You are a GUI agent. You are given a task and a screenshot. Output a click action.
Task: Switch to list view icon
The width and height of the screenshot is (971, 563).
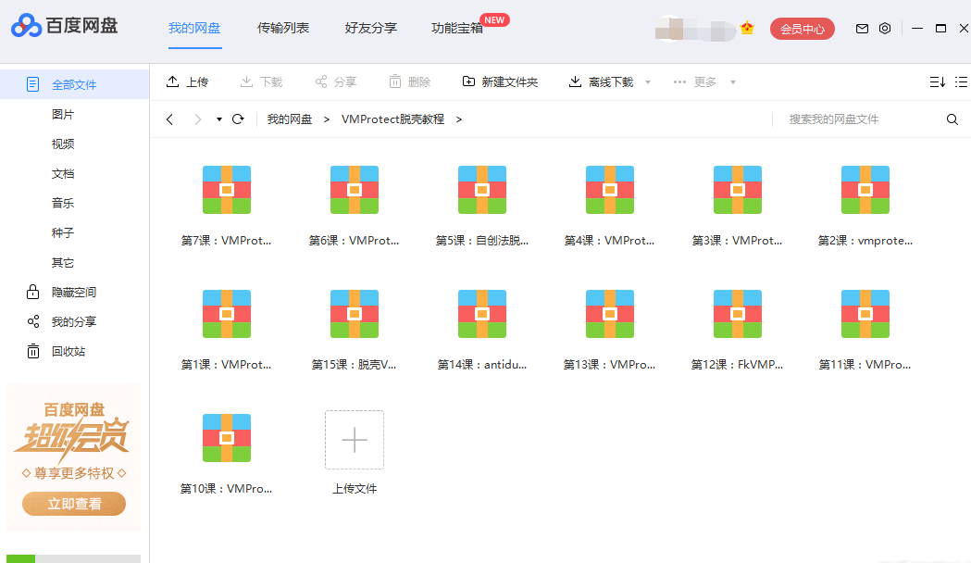961,81
